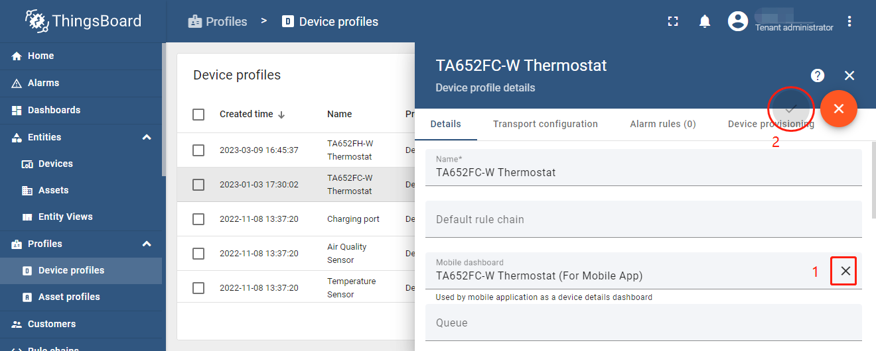Click the Customers people icon
The image size is (876, 351).
(x=17, y=325)
